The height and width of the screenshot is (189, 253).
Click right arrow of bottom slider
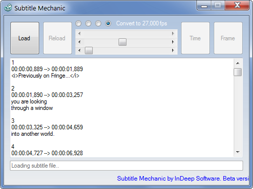(x=173, y=50)
